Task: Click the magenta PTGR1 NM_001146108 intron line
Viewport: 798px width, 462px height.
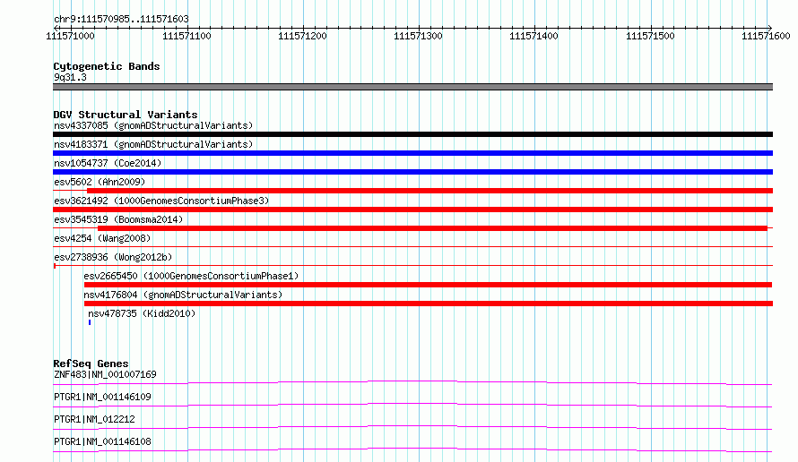Action: (x=412, y=449)
